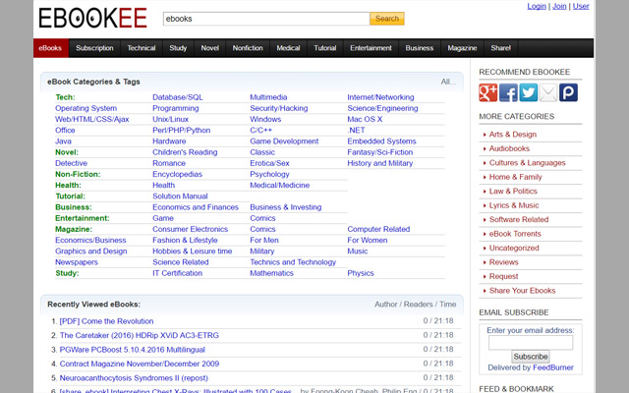Click the Subscribe button under email field

pos(531,356)
